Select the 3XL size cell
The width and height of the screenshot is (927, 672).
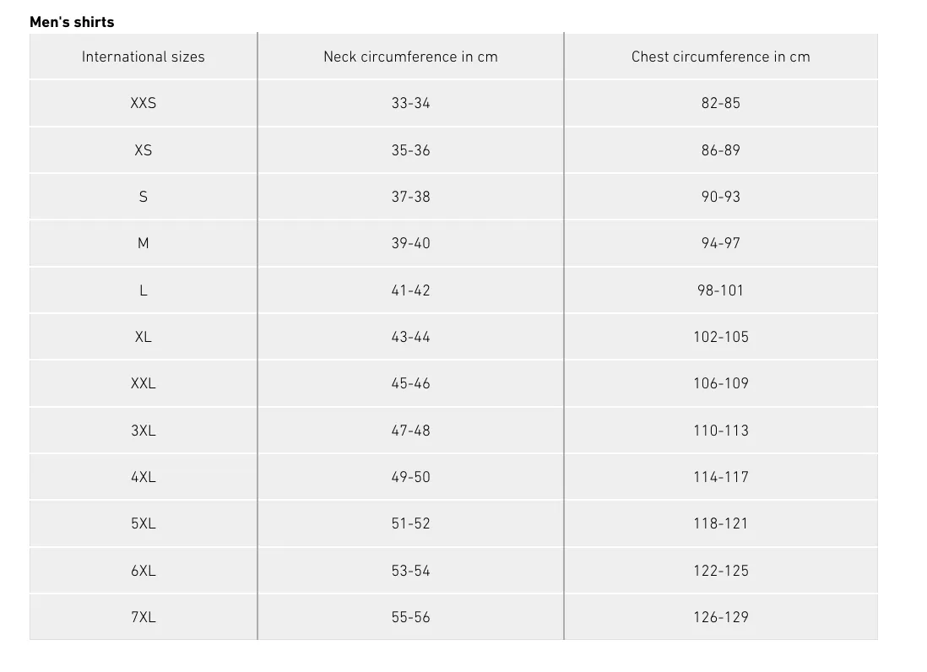143,431
